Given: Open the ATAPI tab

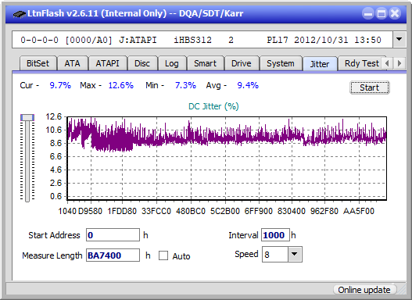Looking at the screenshot, I should click(107, 63).
